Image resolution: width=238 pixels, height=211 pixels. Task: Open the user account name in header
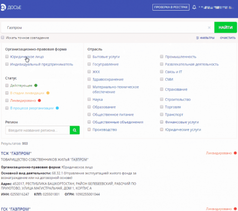click(x=216, y=7)
